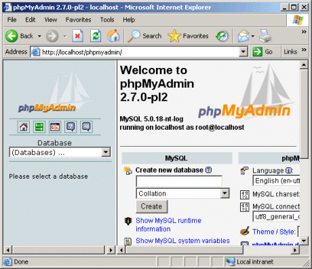The height and width of the screenshot is (269, 312).
Task: Open the utf8_general connection collation dropdown
Action: tap(276, 217)
